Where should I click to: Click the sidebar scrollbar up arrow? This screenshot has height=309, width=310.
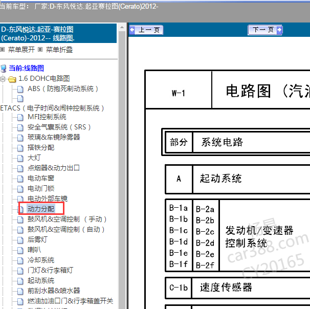click(x=122, y=27)
